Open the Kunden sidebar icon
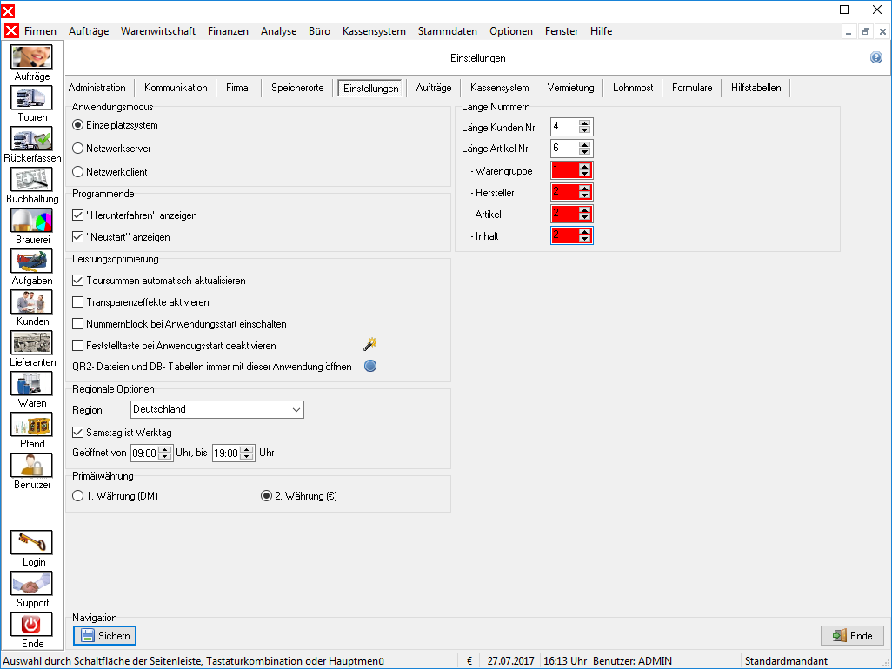The width and height of the screenshot is (892, 669). click(31, 302)
